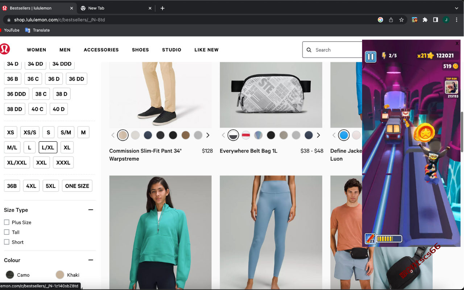
Task: Open the Translate bookmark
Action: 37,30
